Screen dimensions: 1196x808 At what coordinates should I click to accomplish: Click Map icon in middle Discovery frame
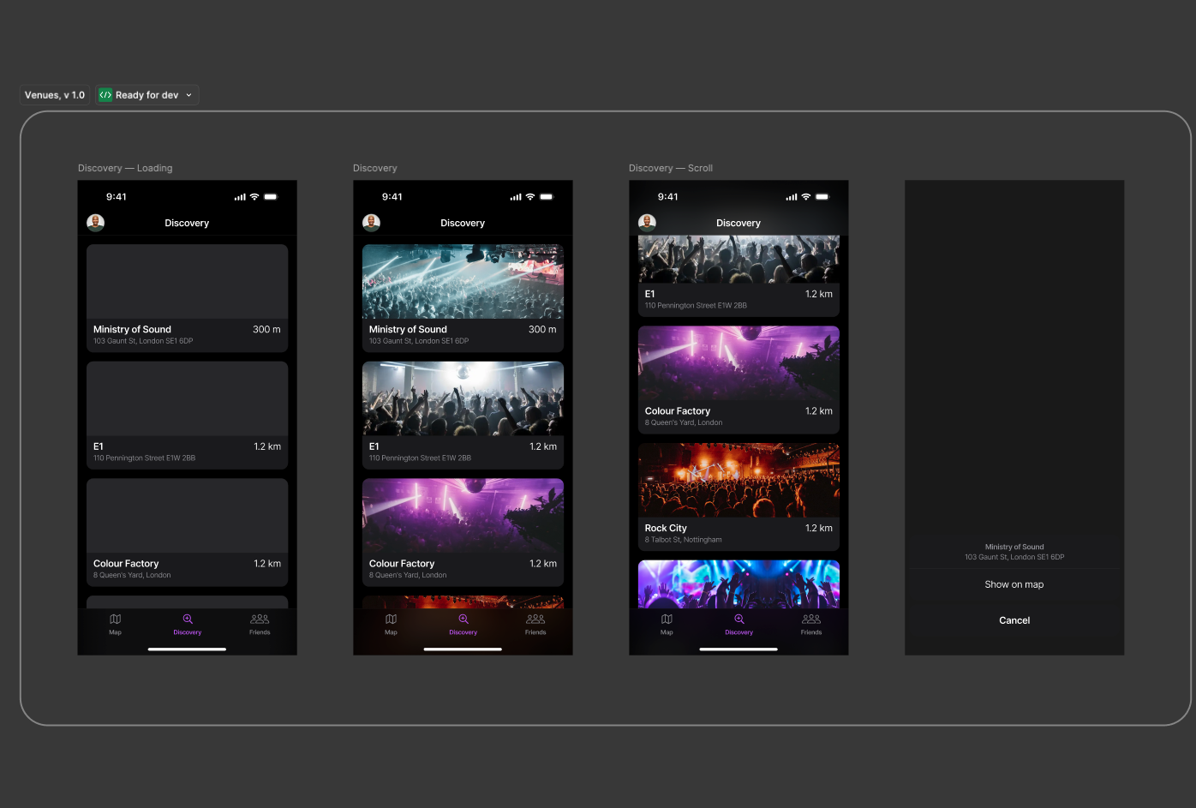392,619
